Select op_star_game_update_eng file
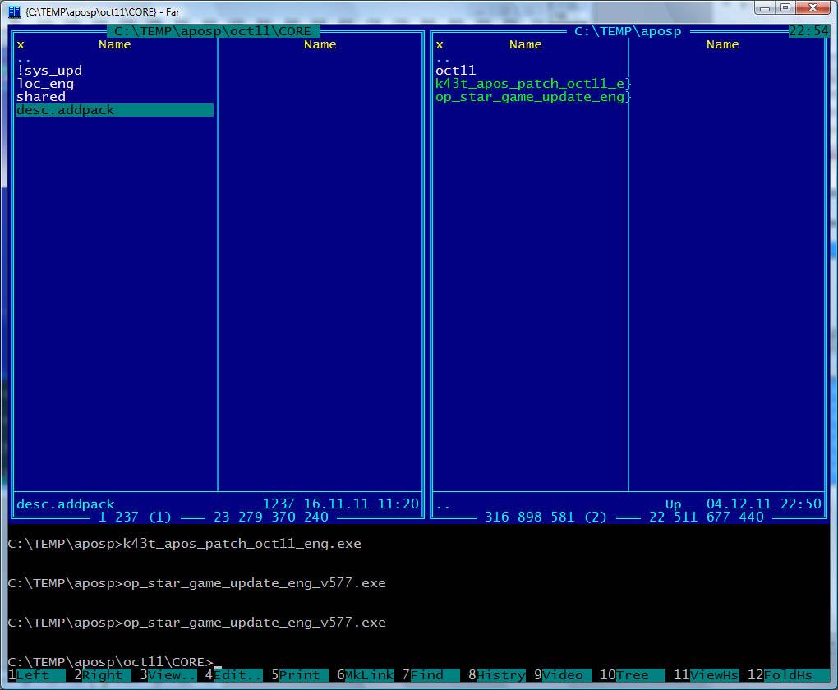 click(x=533, y=97)
